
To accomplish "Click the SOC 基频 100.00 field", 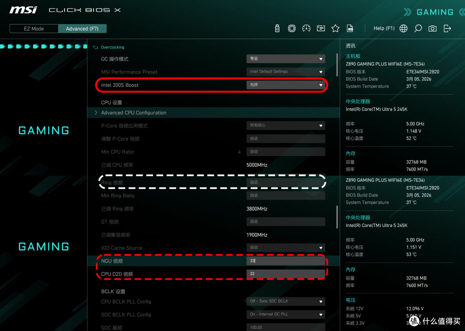I will pyautogui.click(x=285, y=328).
